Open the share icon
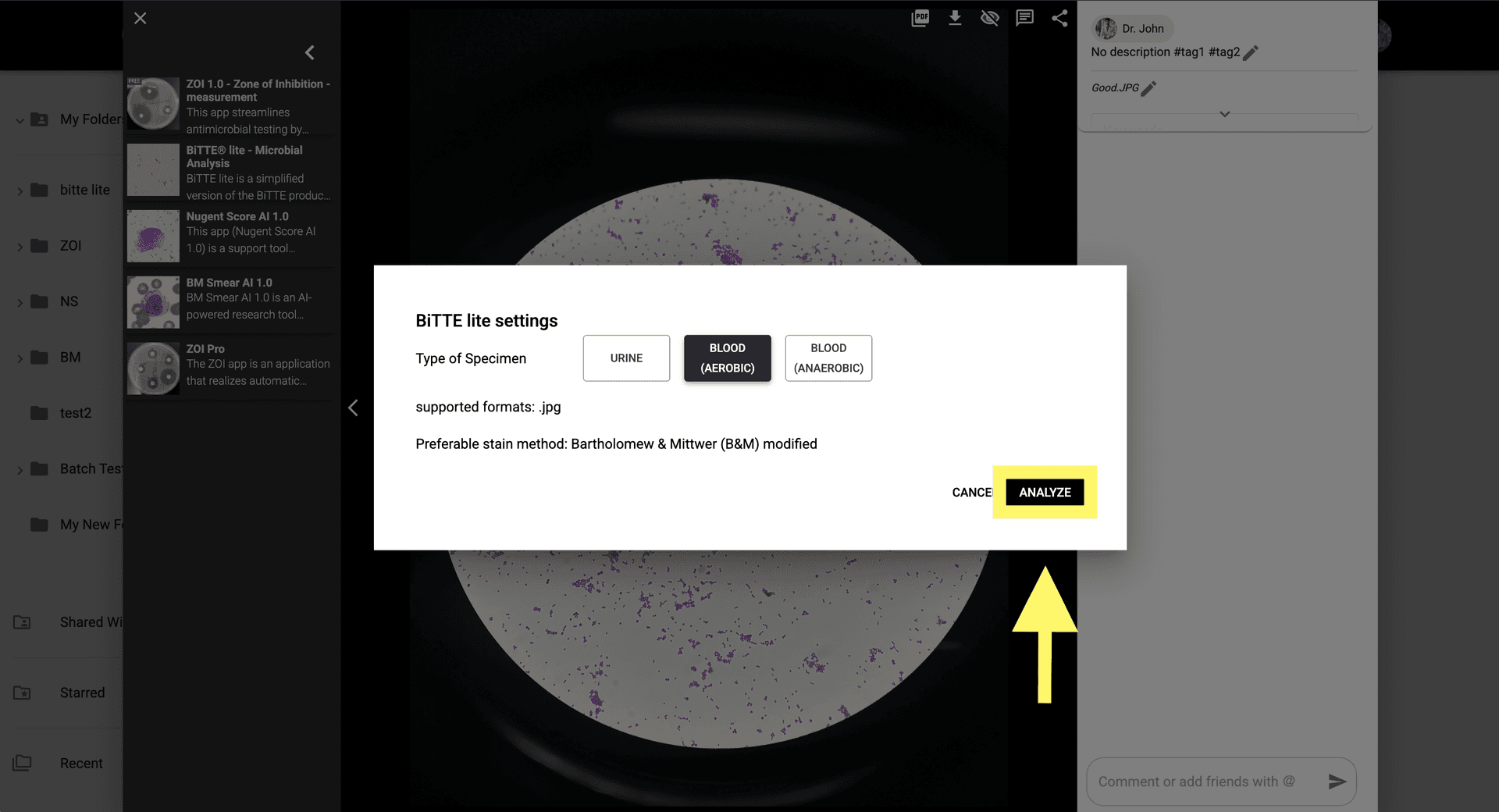Viewport: 1499px width, 812px height. click(x=1059, y=17)
